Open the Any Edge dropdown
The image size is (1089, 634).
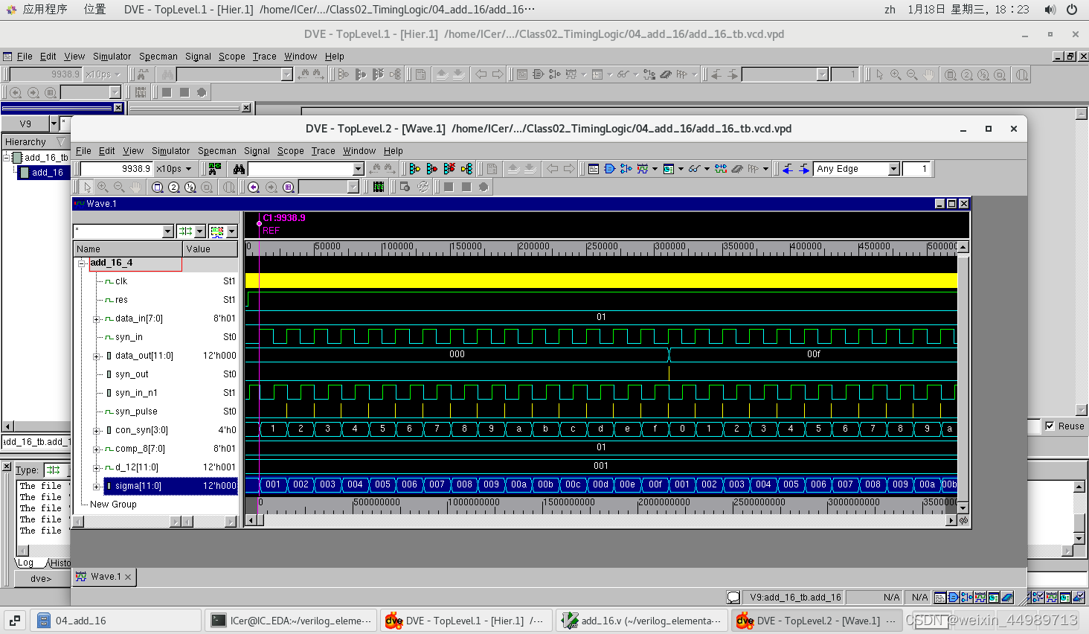pos(894,169)
